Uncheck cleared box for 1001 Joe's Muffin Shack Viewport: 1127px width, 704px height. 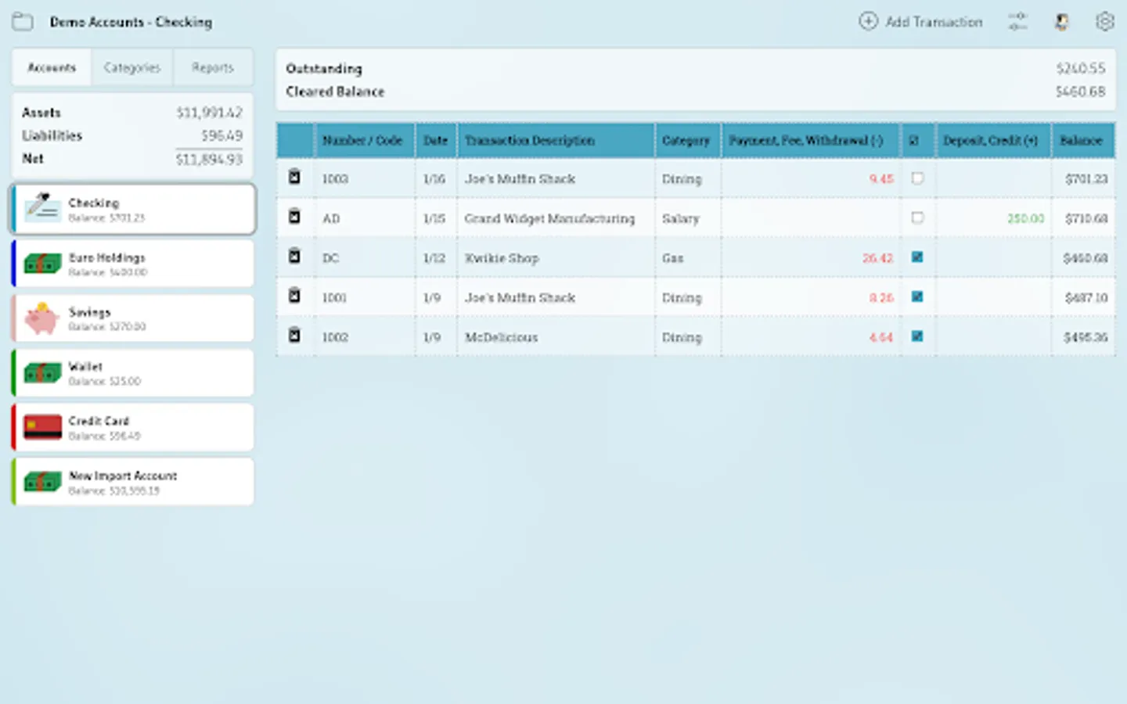(x=917, y=296)
